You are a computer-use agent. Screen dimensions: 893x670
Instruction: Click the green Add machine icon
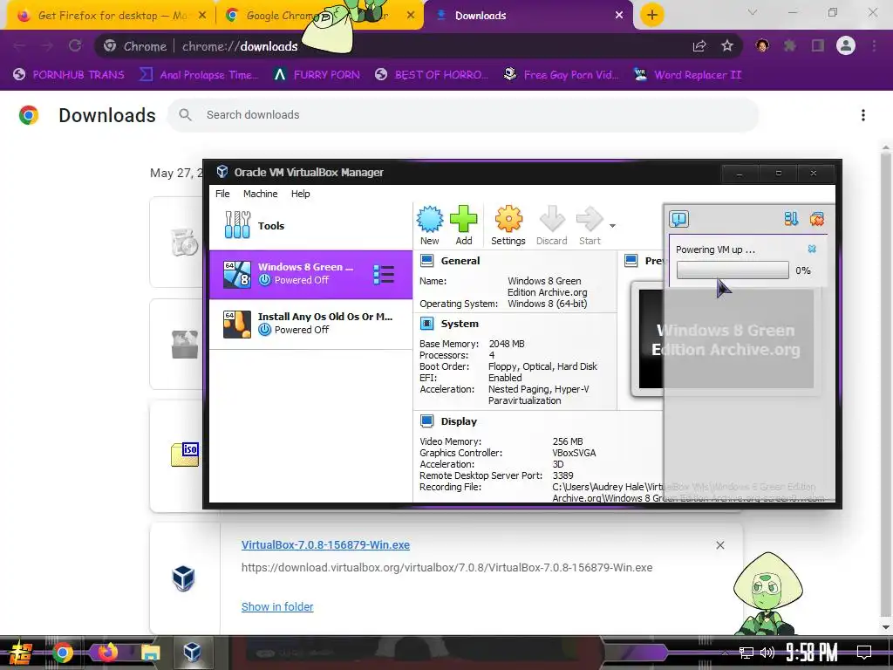point(464,220)
